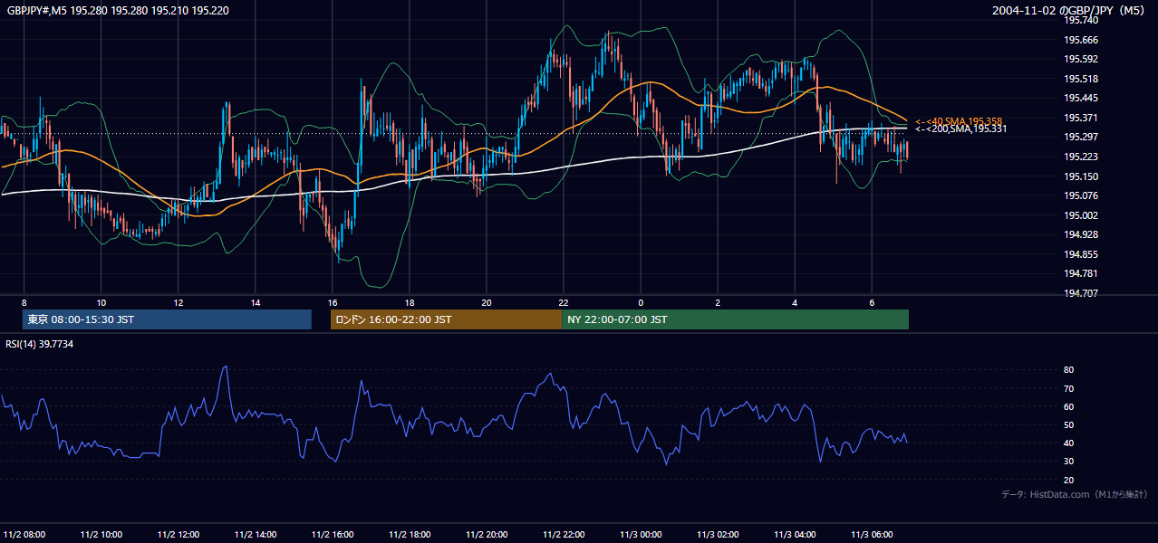The width and height of the screenshot is (1158, 543).
Task: Click hour tick 12 under price chart
Action: pyautogui.click(x=179, y=302)
